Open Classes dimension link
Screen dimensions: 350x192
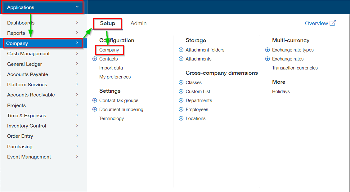click(x=194, y=83)
